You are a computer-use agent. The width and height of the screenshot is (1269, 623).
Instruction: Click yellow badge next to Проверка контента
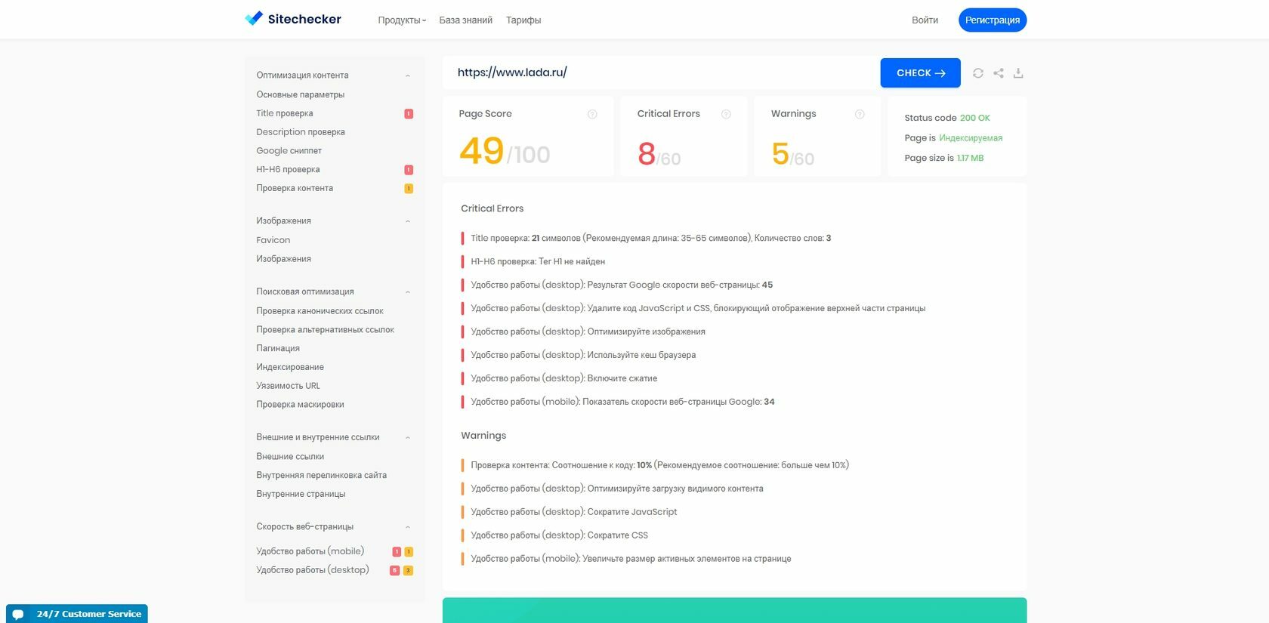pos(409,189)
